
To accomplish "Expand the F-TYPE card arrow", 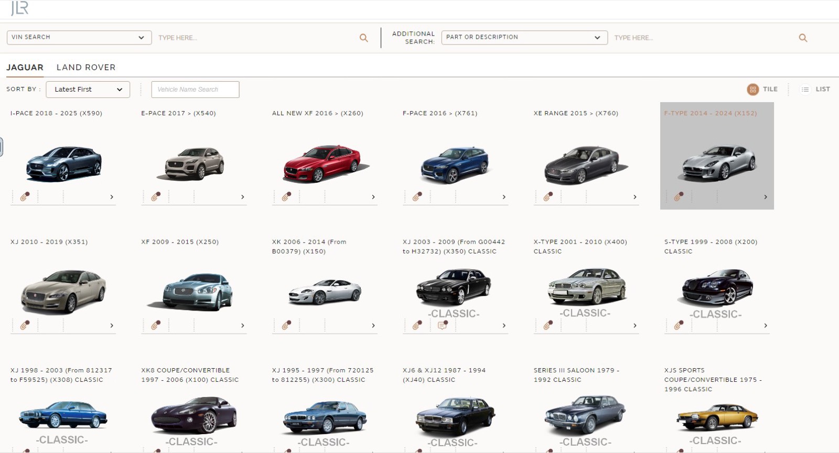I will point(766,197).
